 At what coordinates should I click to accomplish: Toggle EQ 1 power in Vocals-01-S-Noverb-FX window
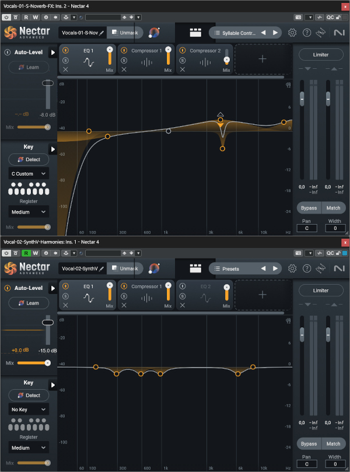(x=65, y=51)
